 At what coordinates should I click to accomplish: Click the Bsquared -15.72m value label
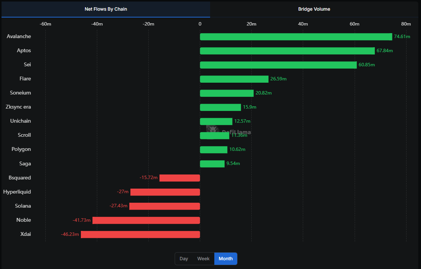[x=148, y=178]
